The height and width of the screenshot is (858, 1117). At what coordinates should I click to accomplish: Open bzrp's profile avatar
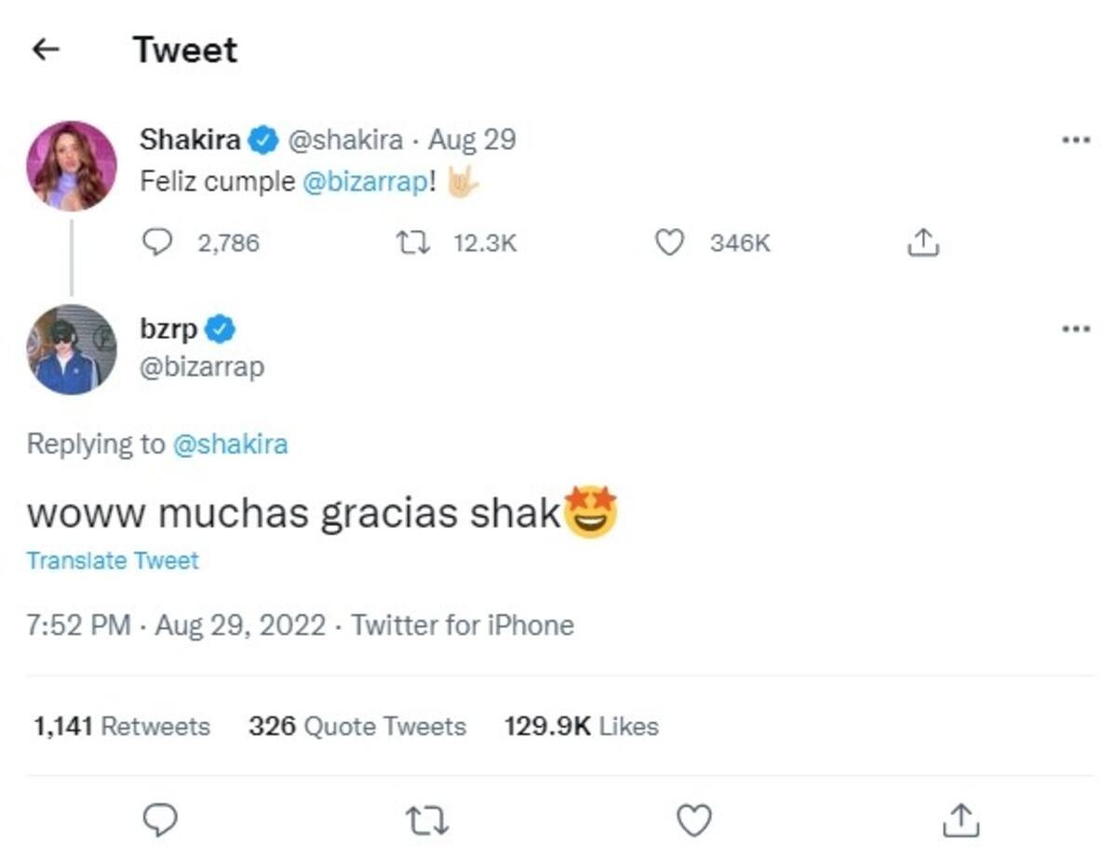(72, 349)
